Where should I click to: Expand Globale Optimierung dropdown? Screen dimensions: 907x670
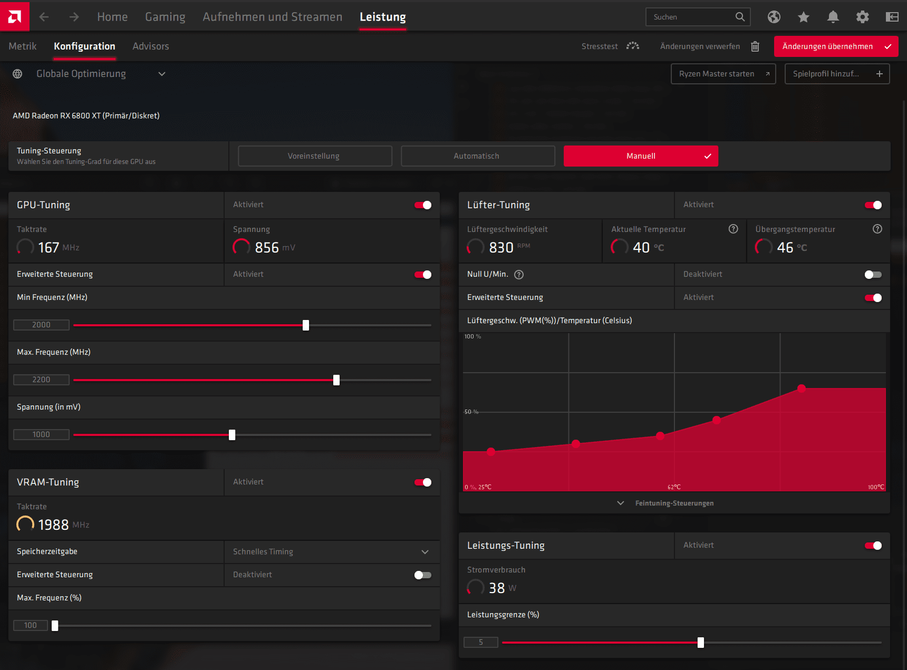(x=162, y=74)
